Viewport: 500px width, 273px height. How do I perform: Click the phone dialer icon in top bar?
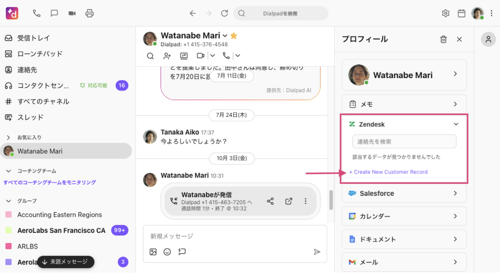[37, 13]
